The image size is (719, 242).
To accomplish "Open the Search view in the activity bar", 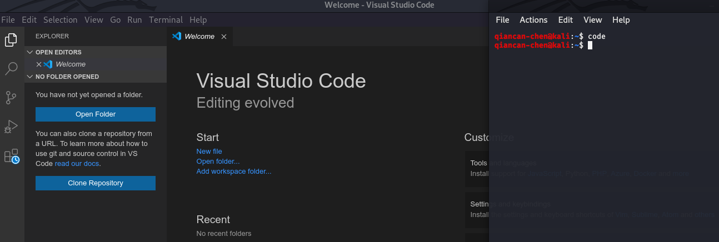I will click(11, 69).
